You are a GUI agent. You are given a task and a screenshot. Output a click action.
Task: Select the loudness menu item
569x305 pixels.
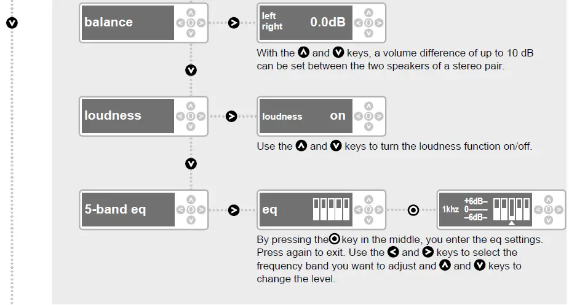pos(127,116)
